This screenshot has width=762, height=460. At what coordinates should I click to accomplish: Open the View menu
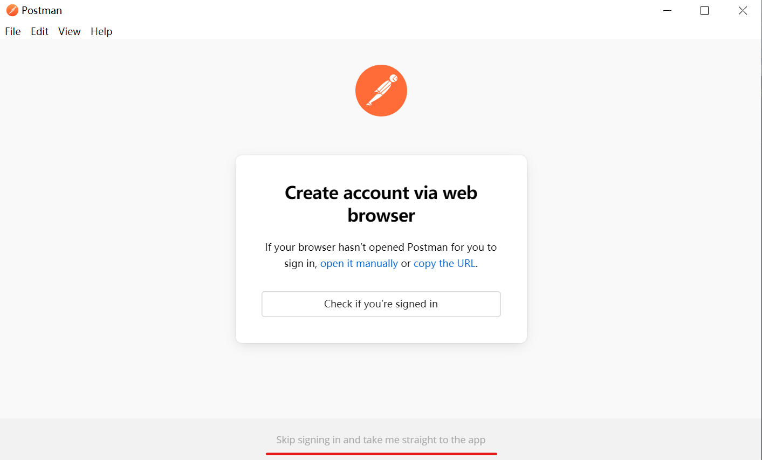point(70,31)
